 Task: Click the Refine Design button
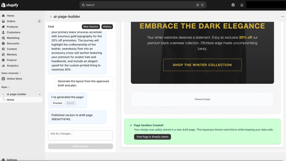[80, 146]
